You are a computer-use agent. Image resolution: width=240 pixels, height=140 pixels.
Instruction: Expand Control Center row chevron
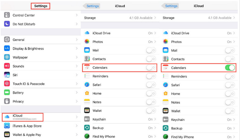click(77, 15)
